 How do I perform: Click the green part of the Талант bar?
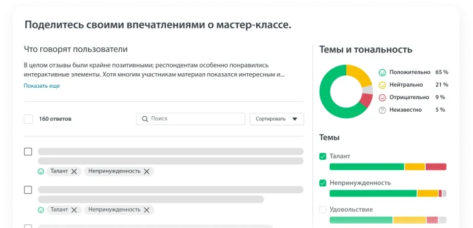(x=367, y=167)
